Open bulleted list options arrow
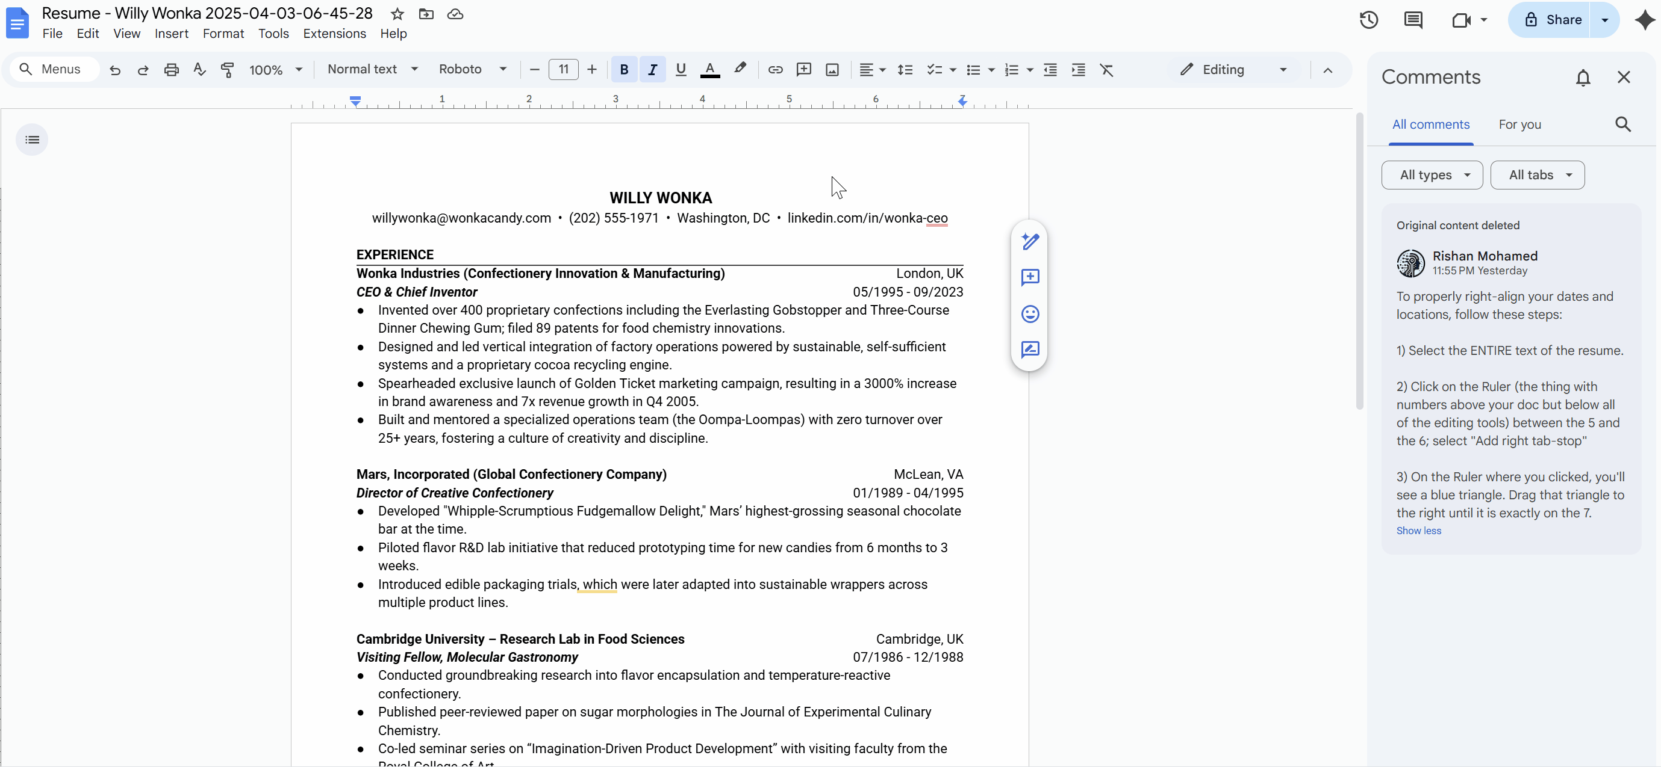1661x767 pixels. [991, 70]
